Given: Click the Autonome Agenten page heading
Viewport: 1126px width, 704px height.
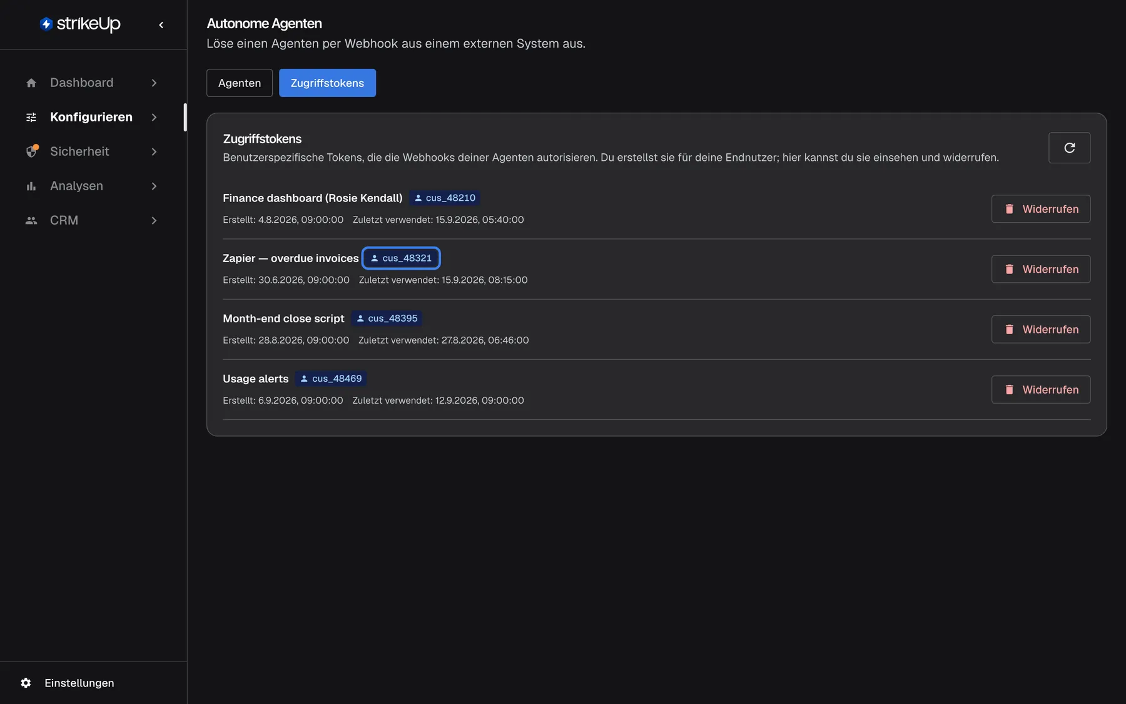Looking at the screenshot, I should coord(264,24).
